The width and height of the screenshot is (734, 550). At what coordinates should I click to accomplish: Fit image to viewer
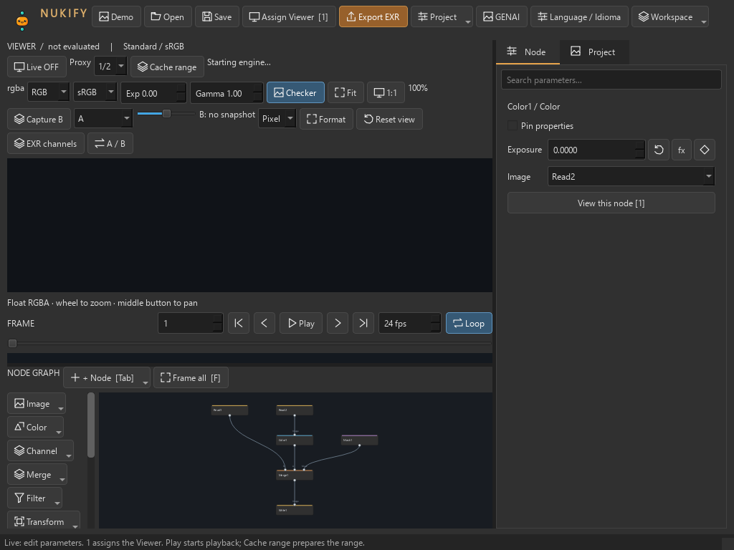pyautogui.click(x=345, y=92)
